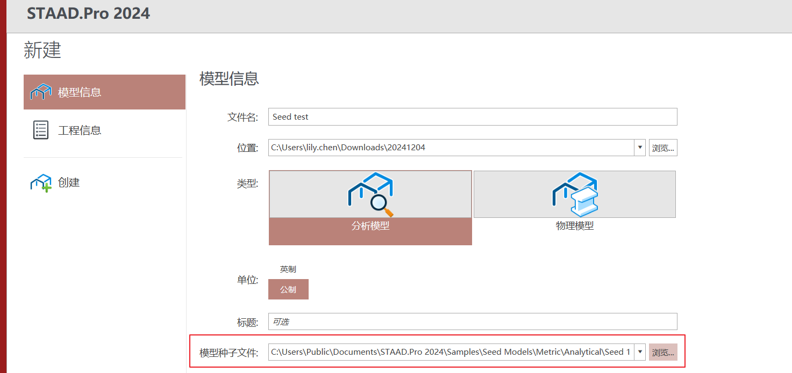The height and width of the screenshot is (373, 792).
Task: Click the 工程信息 checklist icon
Action: (x=41, y=130)
